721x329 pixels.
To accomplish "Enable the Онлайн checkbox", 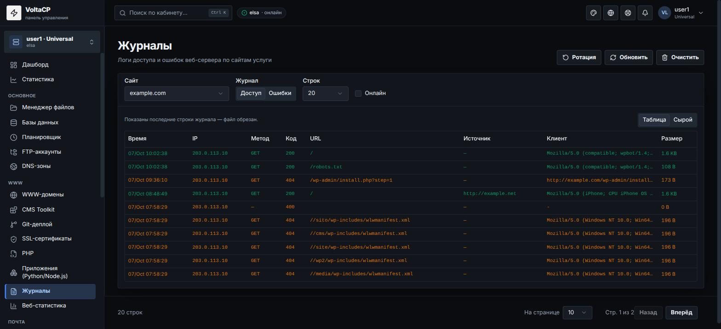I will 358,94.
